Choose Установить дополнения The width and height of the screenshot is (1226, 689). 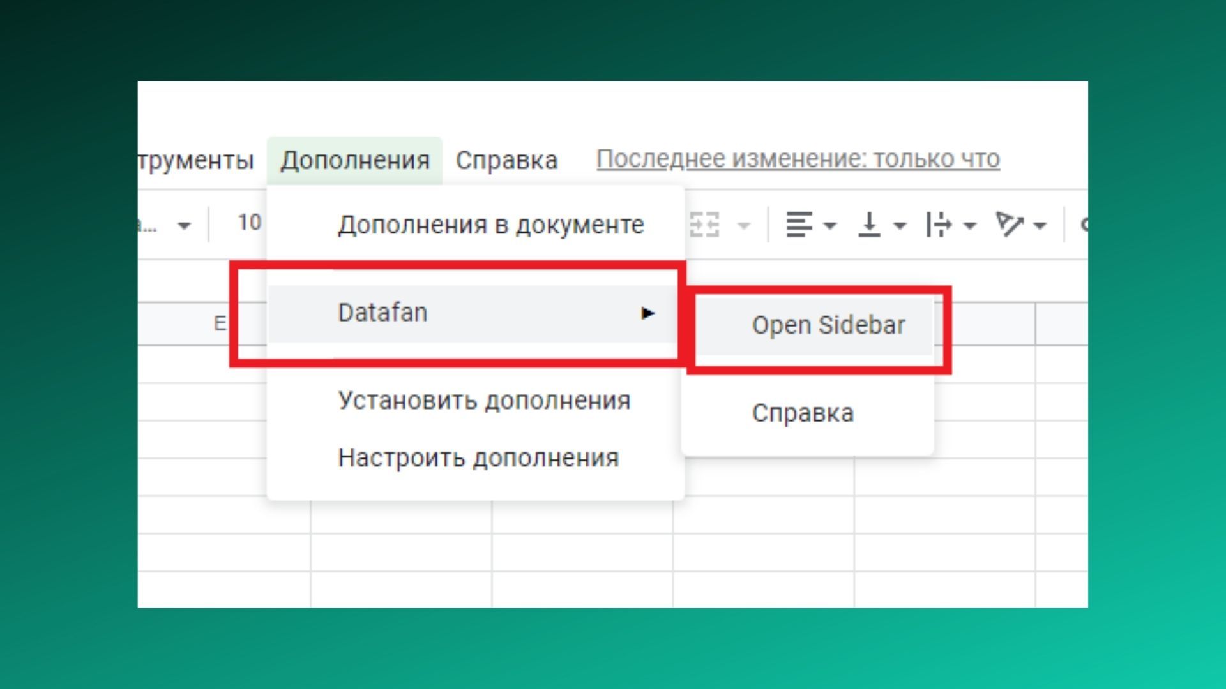(x=476, y=401)
